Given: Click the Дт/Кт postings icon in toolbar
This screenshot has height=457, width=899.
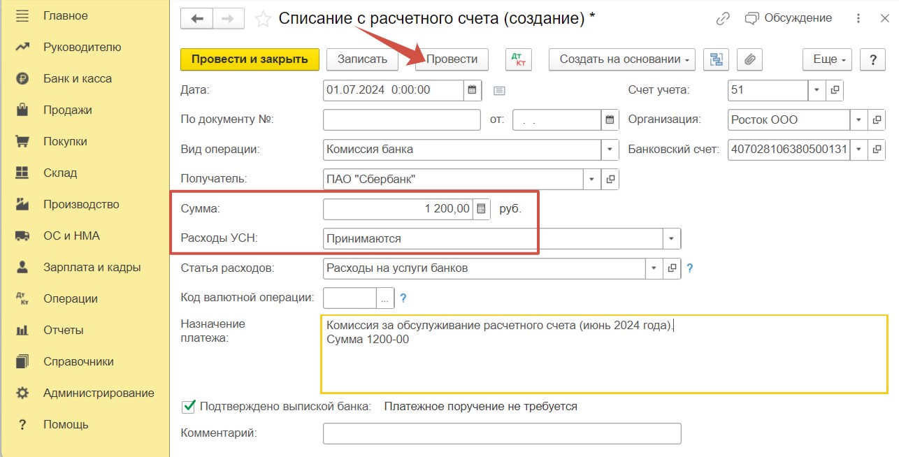Looking at the screenshot, I should point(518,59).
